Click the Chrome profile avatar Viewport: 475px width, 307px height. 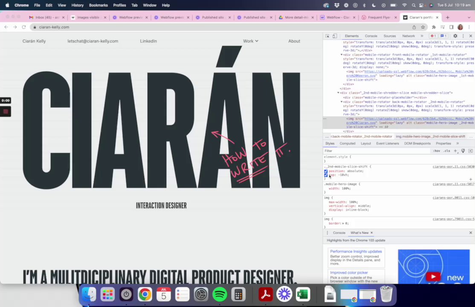coord(460,27)
